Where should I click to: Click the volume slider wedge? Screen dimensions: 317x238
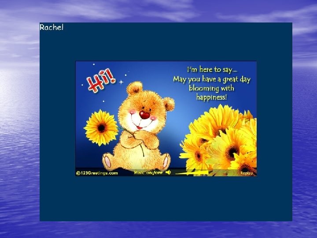coord(192,173)
